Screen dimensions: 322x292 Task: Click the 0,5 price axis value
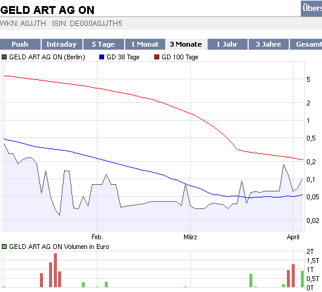[311, 138]
